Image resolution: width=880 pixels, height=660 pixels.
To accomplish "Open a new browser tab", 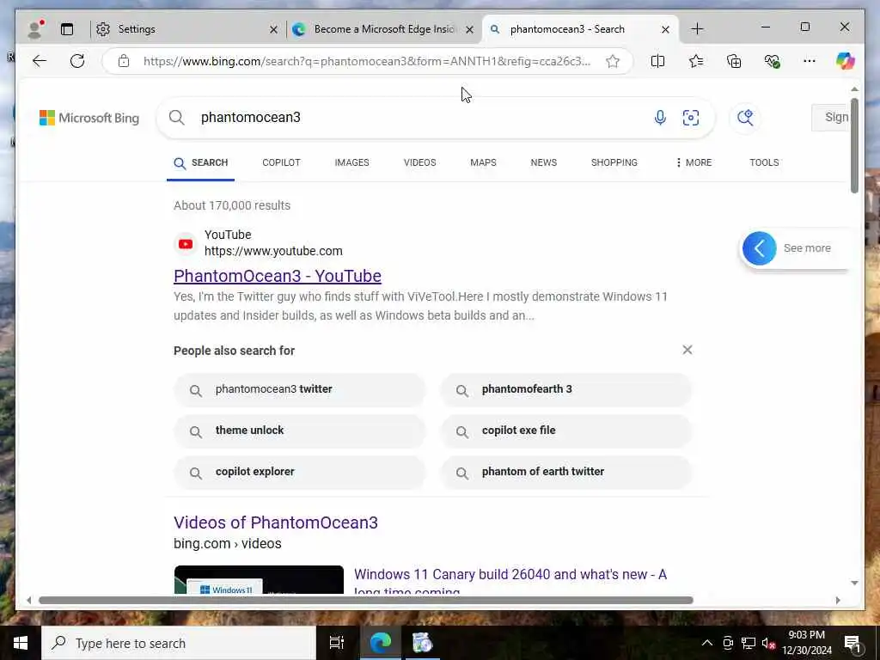I will click(x=697, y=29).
